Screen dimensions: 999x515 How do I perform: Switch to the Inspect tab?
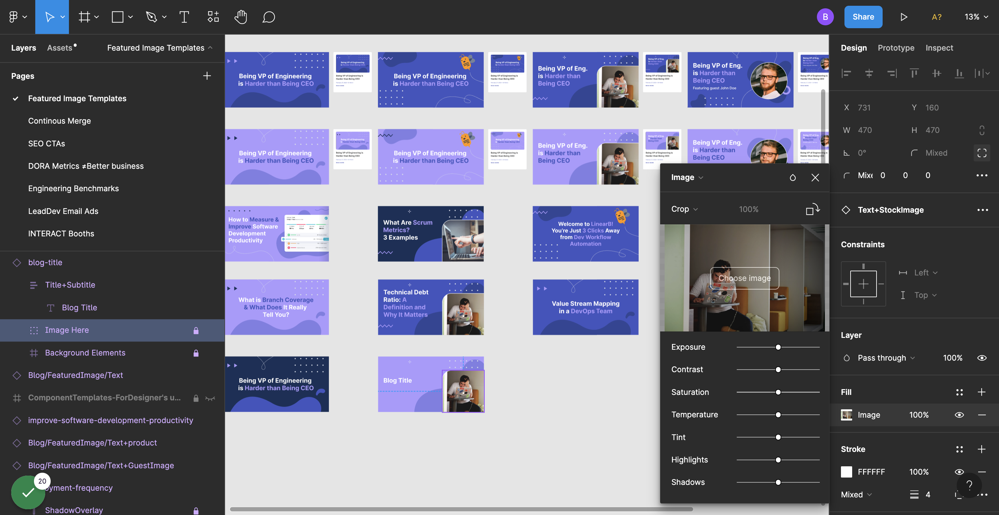pos(939,48)
